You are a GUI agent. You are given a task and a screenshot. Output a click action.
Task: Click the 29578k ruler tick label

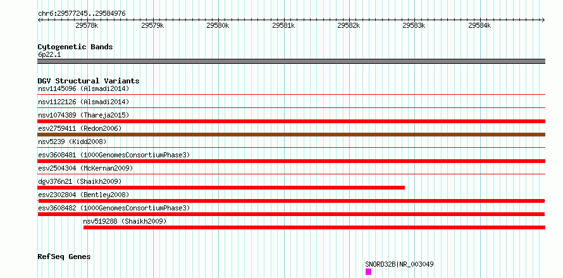(87, 25)
